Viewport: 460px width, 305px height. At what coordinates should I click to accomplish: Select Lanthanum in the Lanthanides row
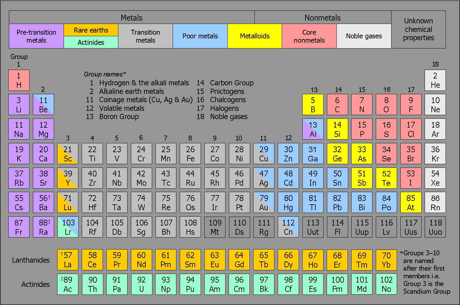point(68,260)
